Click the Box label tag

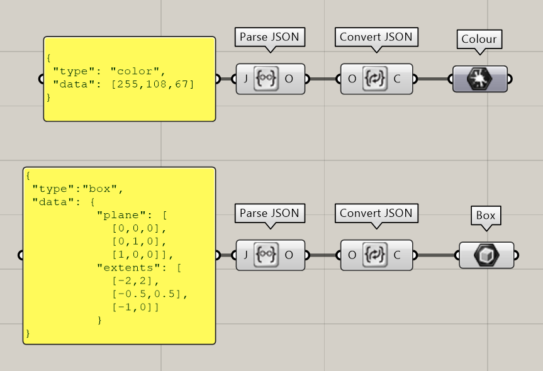pyautogui.click(x=486, y=215)
